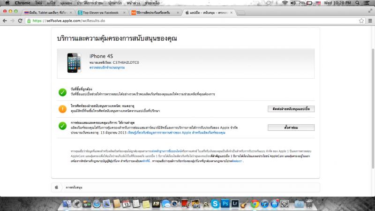This screenshot has height=211, width=375.
Task: Open Skype in dock
Action: pos(215,204)
